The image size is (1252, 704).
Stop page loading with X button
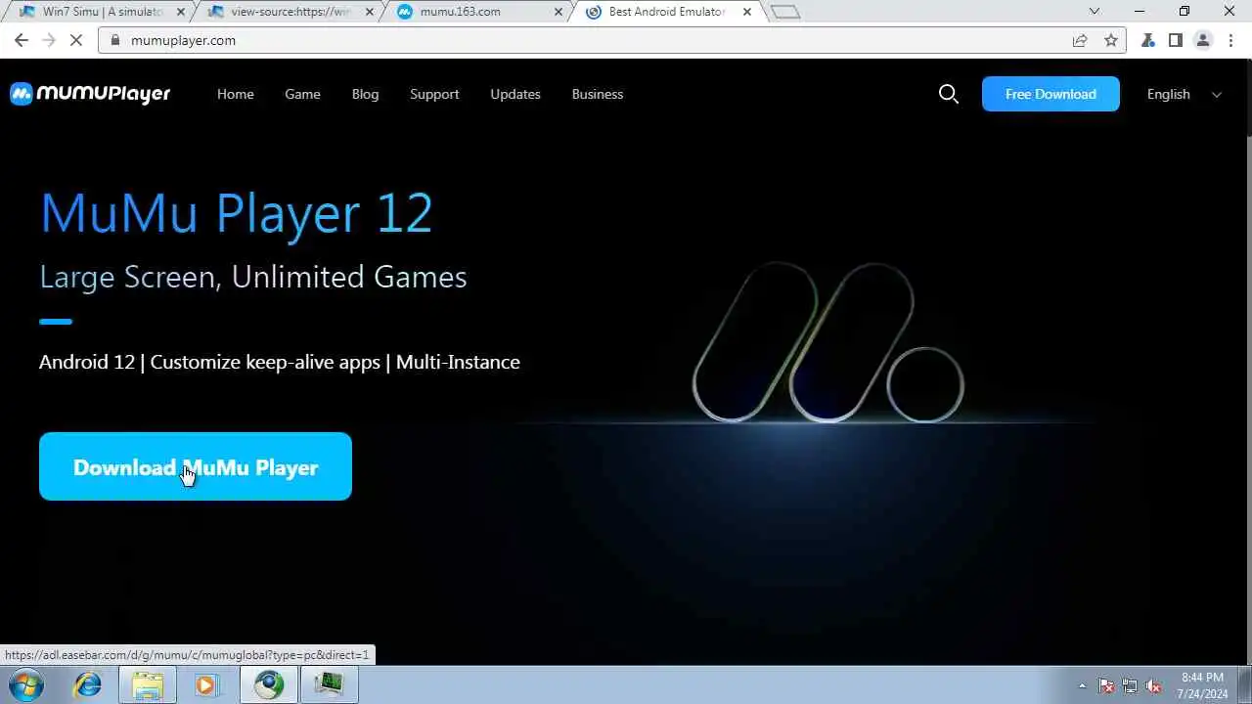[x=78, y=40]
